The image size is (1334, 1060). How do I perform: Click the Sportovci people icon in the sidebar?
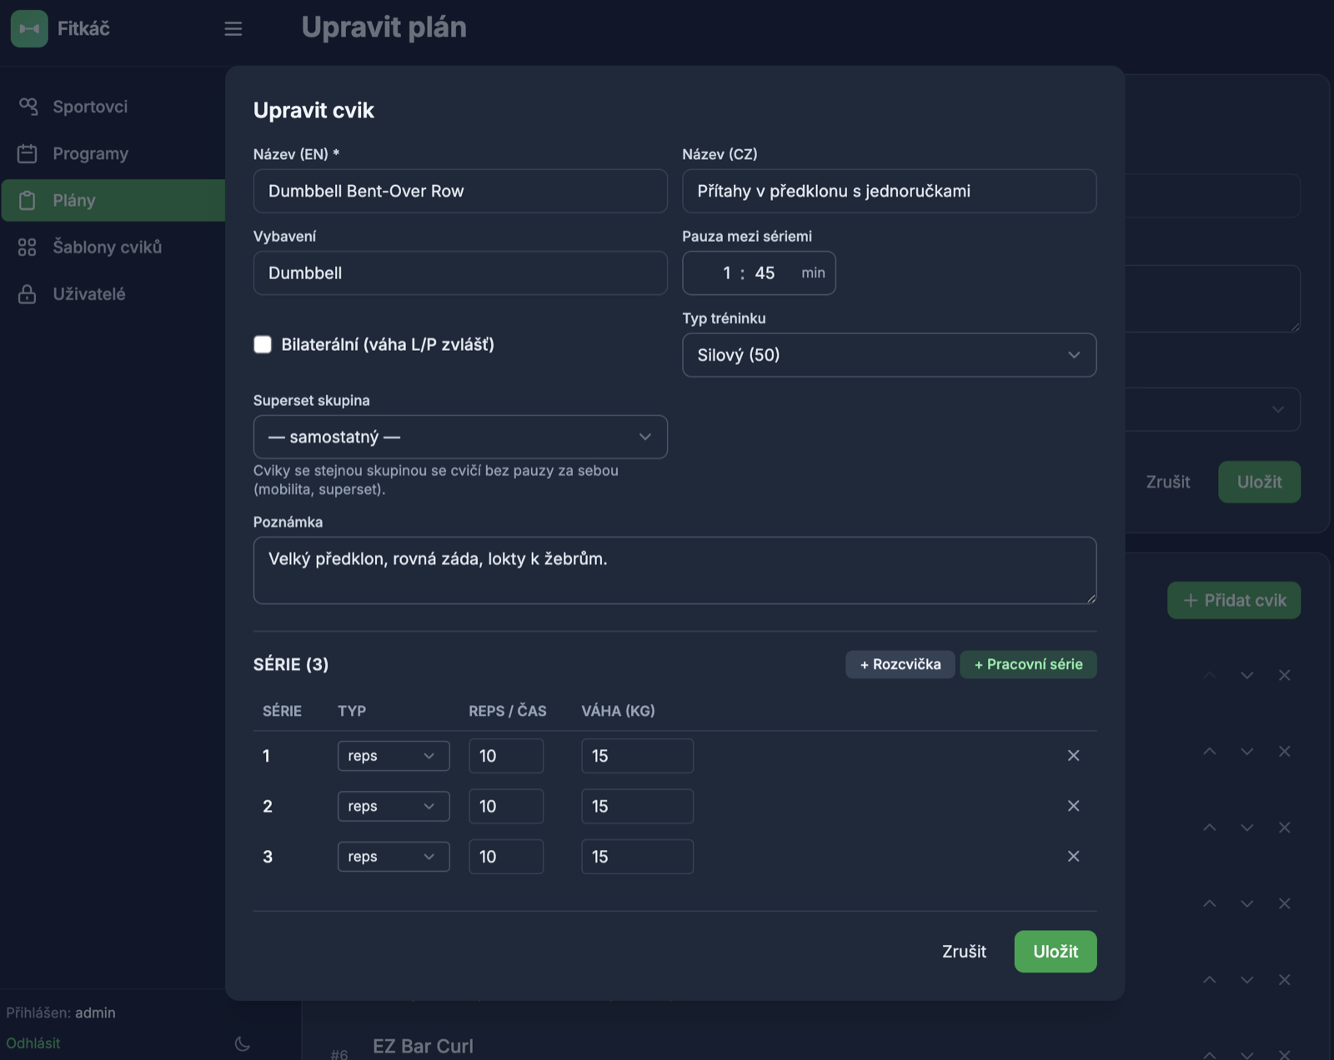tap(28, 107)
